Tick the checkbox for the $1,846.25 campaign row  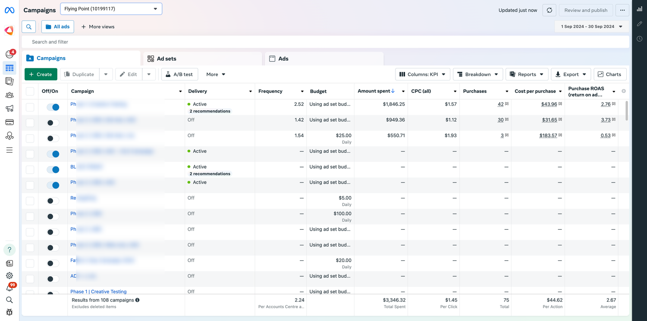click(30, 107)
